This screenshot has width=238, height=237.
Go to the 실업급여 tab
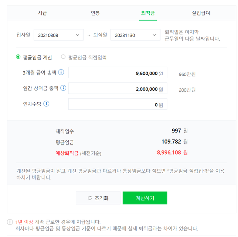(x=201, y=13)
